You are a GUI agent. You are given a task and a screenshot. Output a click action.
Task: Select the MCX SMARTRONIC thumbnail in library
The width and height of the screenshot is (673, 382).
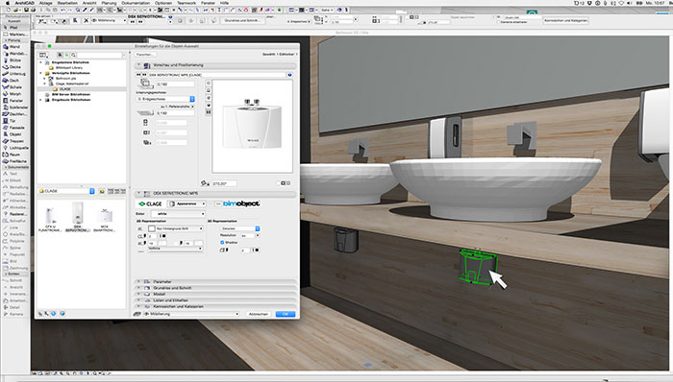pos(104,220)
